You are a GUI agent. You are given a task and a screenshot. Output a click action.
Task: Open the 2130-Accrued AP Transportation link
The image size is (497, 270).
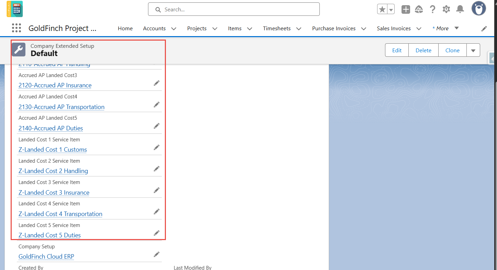(61, 107)
